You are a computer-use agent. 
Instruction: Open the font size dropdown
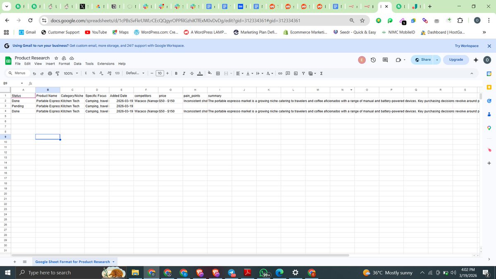pos(160,73)
